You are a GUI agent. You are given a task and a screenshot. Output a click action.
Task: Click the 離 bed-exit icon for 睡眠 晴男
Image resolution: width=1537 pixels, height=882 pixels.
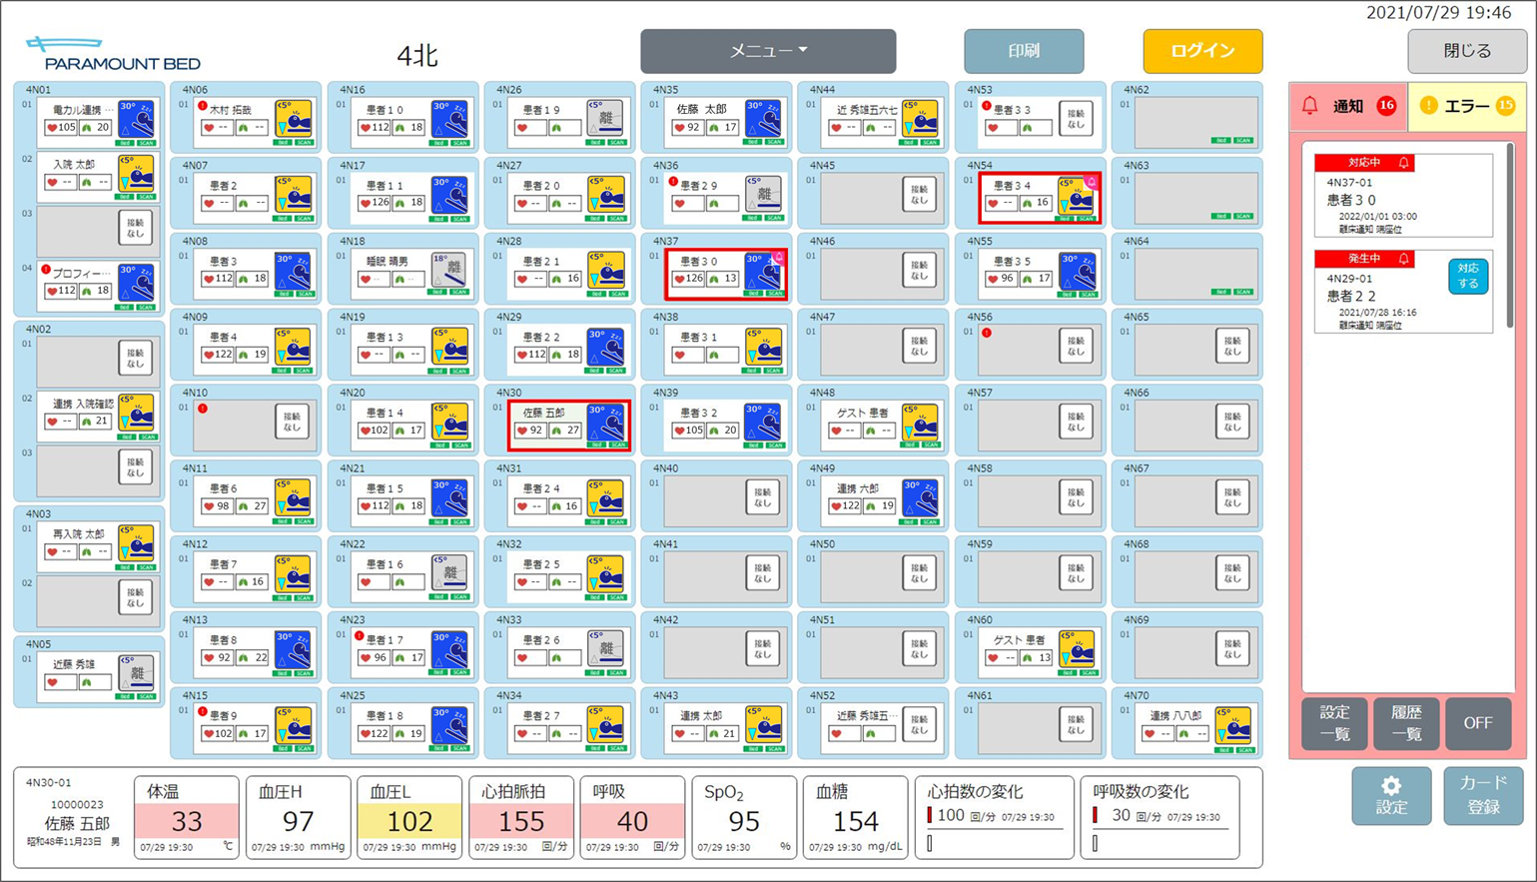click(x=449, y=271)
